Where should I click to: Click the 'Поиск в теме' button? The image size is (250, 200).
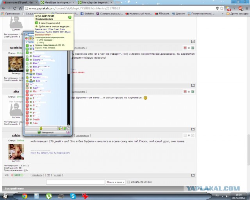coord(116,182)
